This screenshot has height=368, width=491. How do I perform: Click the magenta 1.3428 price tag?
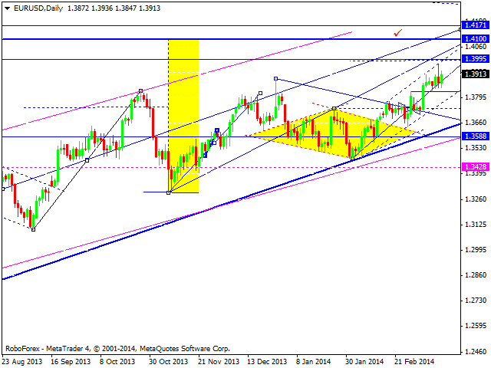tap(475, 167)
